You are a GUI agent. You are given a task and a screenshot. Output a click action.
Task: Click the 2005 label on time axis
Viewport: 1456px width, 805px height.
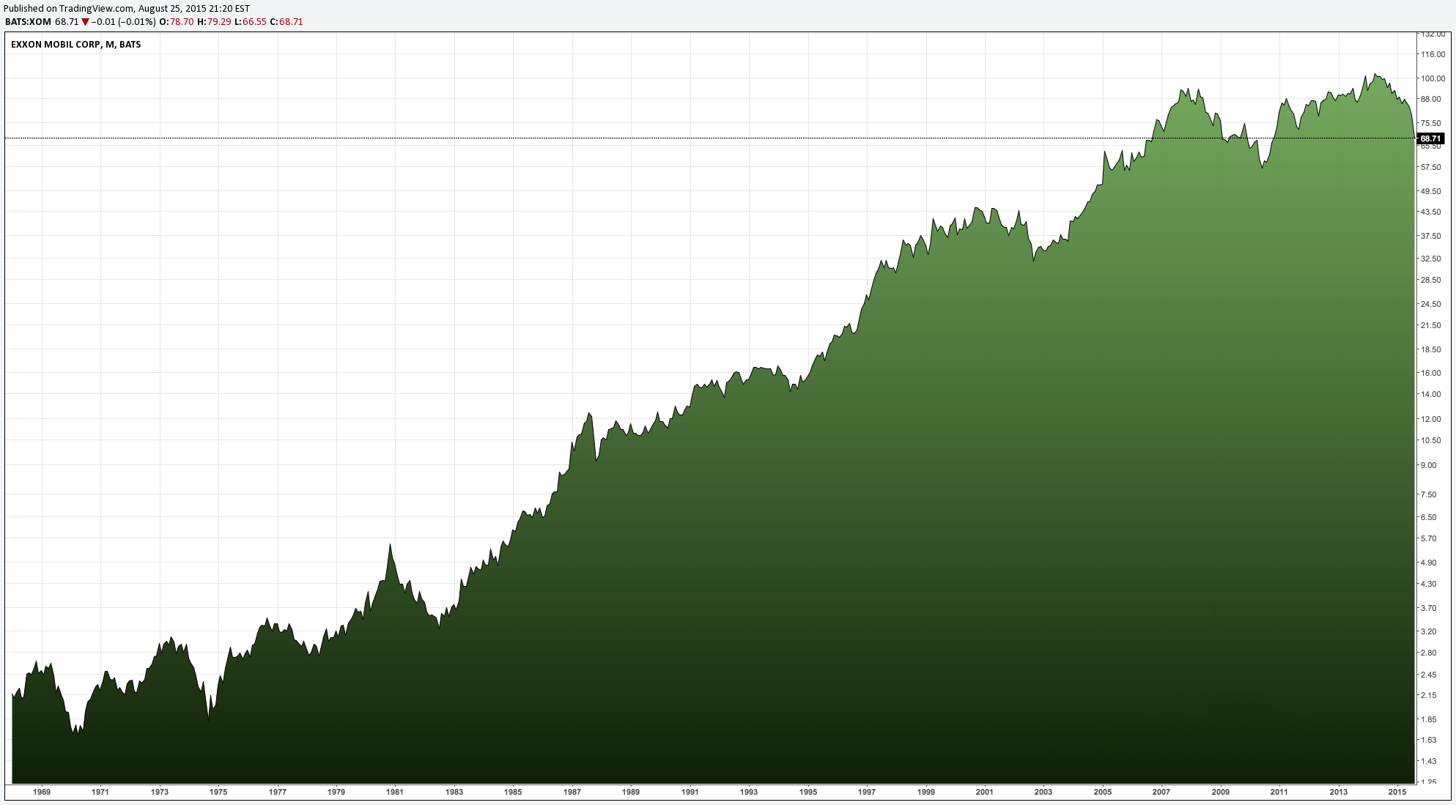click(x=1103, y=792)
